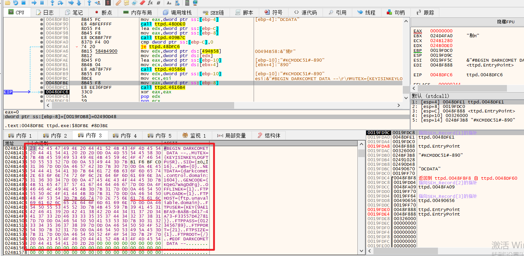The width and height of the screenshot is (524, 256).
Task: Switch to the 内存 5 dump tab
Action: [x=160, y=135]
